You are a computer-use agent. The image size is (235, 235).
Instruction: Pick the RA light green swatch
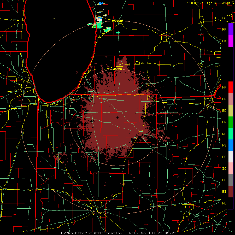(231, 134)
